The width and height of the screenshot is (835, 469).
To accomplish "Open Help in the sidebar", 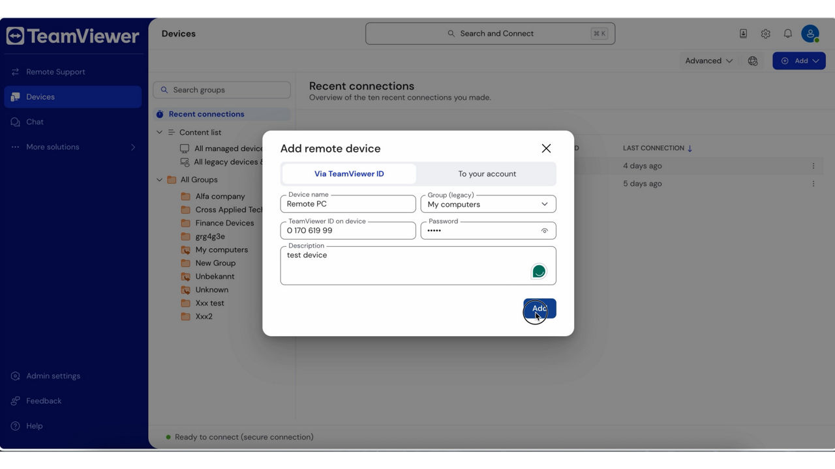I will pyautogui.click(x=34, y=426).
